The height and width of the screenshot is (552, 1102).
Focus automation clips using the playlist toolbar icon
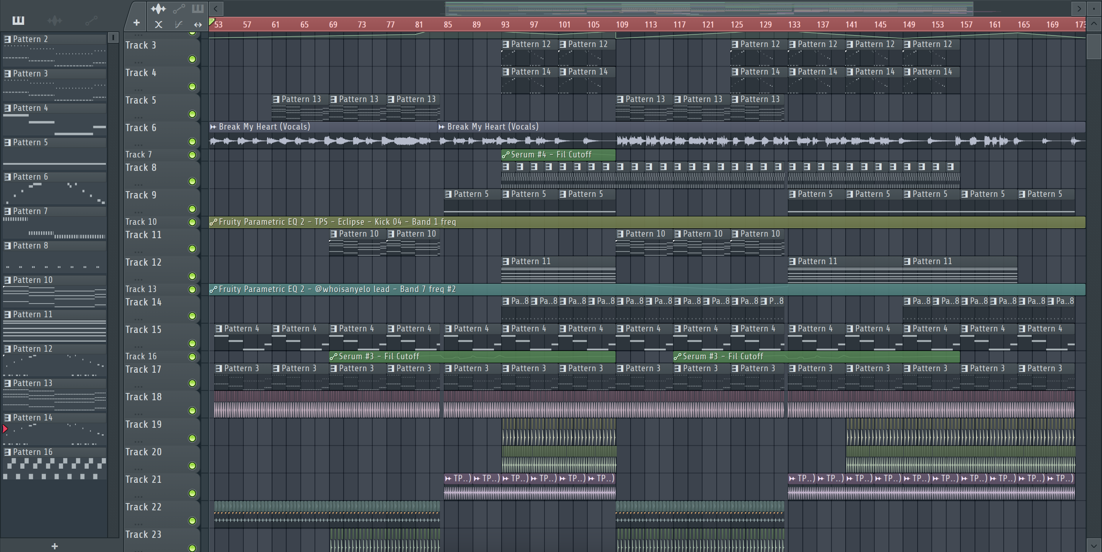click(x=179, y=8)
